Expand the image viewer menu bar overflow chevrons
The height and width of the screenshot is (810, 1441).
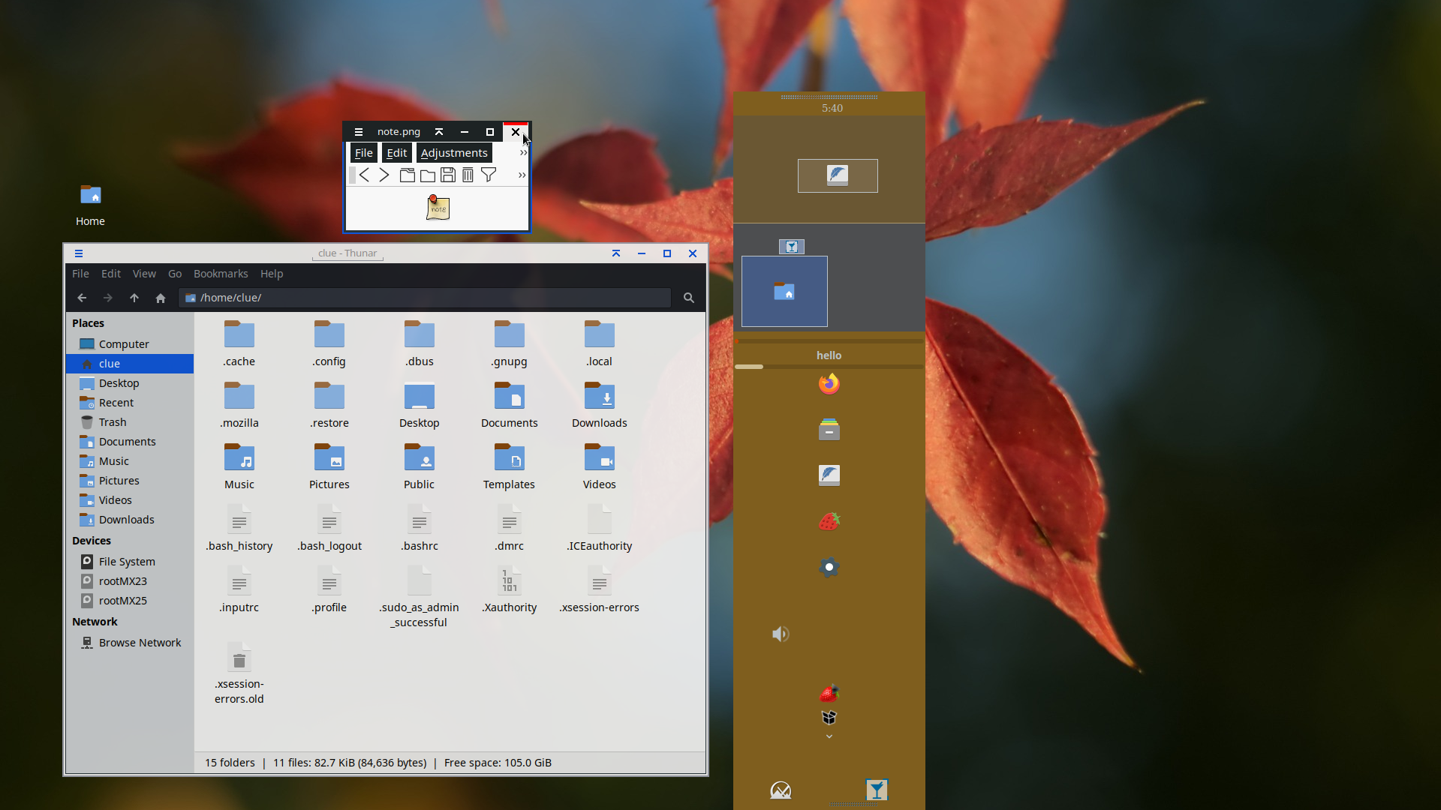point(523,153)
